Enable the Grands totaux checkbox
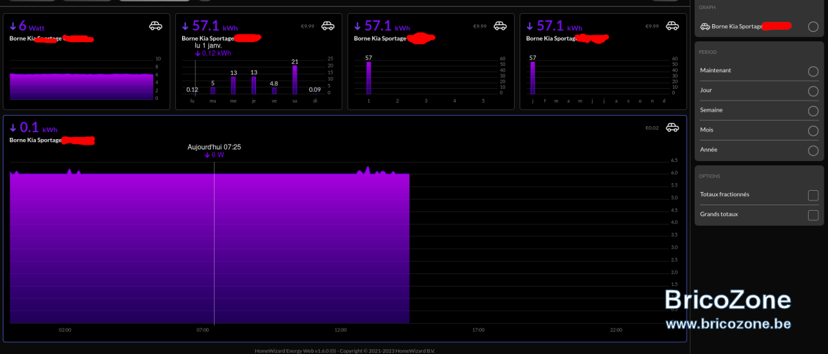Viewport: 828px width, 354px height. [814, 215]
